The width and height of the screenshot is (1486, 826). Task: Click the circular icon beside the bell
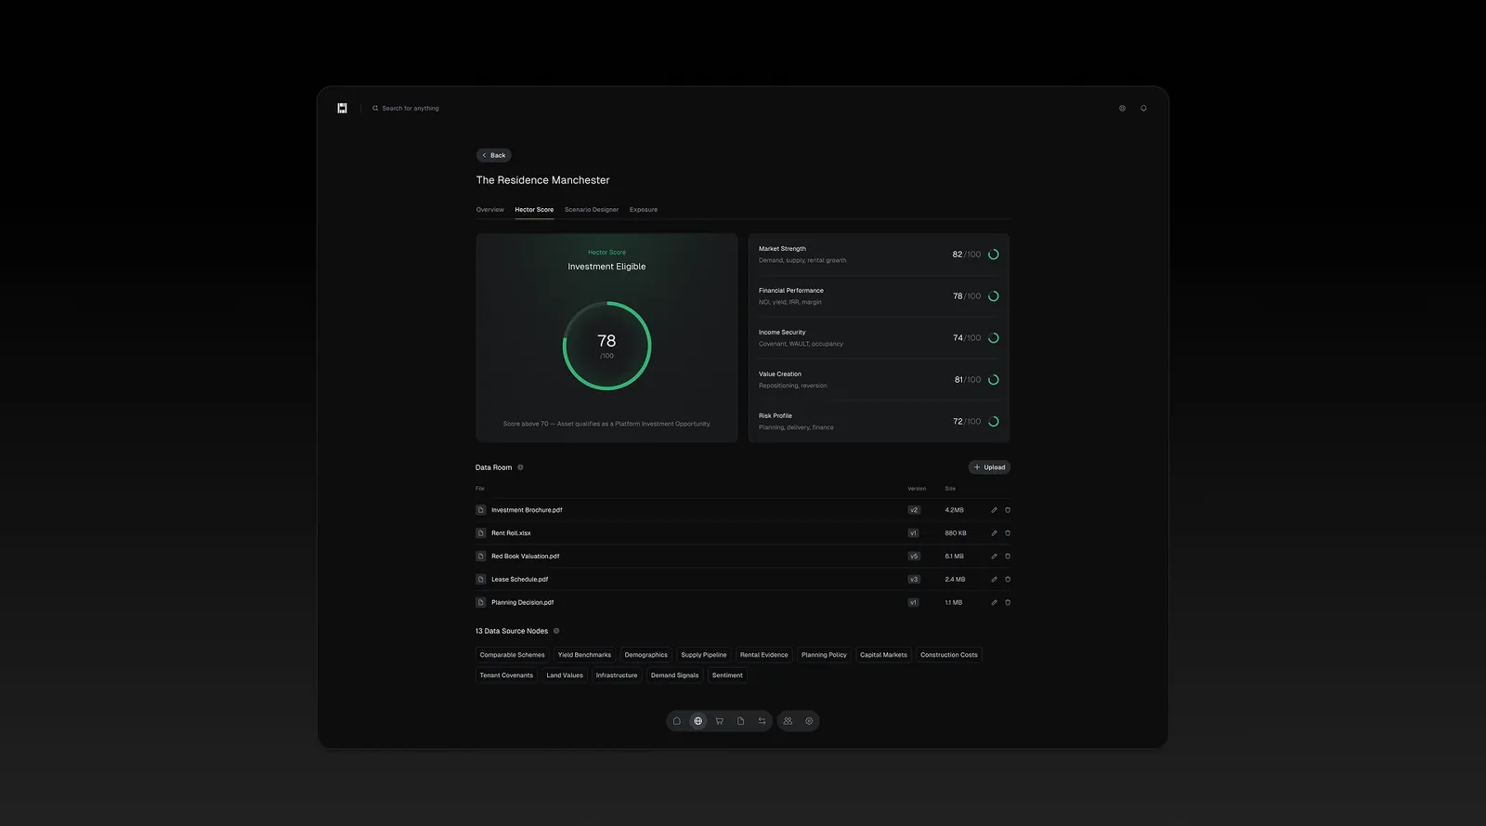(1122, 108)
